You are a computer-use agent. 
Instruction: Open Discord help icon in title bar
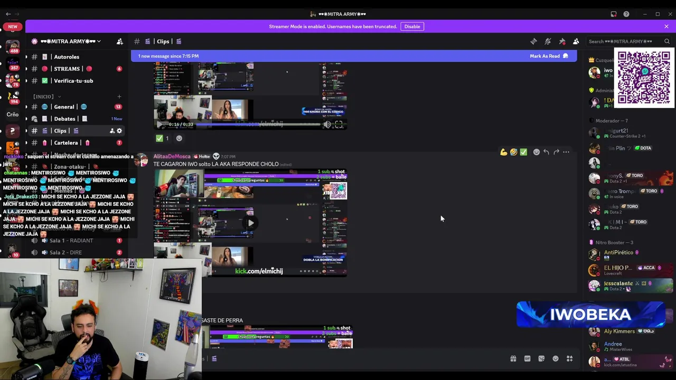click(626, 14)
